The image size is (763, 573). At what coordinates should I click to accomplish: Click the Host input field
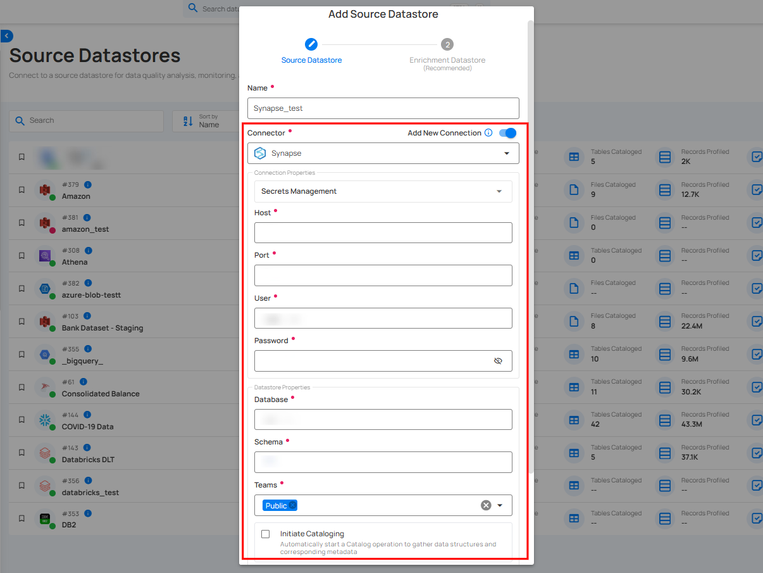383,233
